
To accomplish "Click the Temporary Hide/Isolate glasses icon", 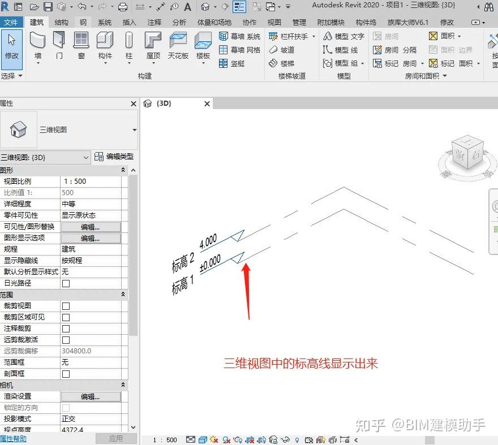I will 285,440.
